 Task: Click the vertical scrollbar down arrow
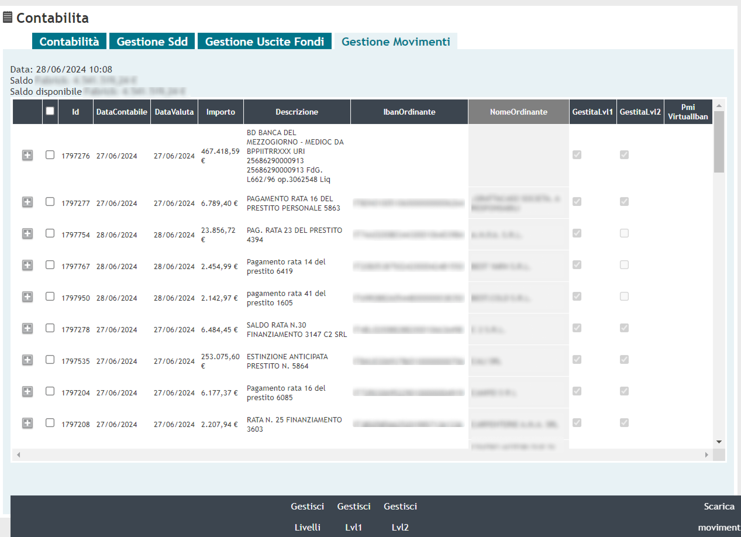click(719, 442)
